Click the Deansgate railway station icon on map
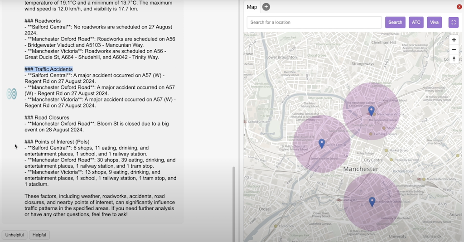 [339, 200]
